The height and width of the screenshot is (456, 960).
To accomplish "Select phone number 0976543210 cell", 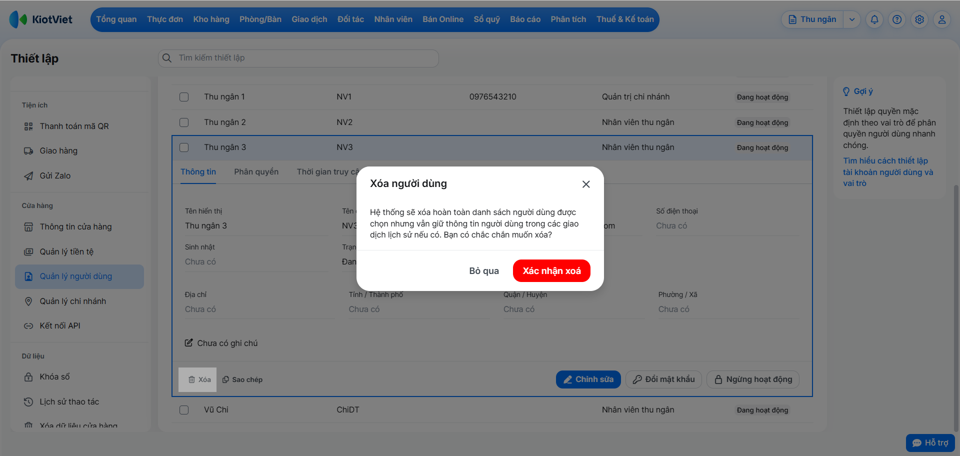I will click(x=492, y=97).
